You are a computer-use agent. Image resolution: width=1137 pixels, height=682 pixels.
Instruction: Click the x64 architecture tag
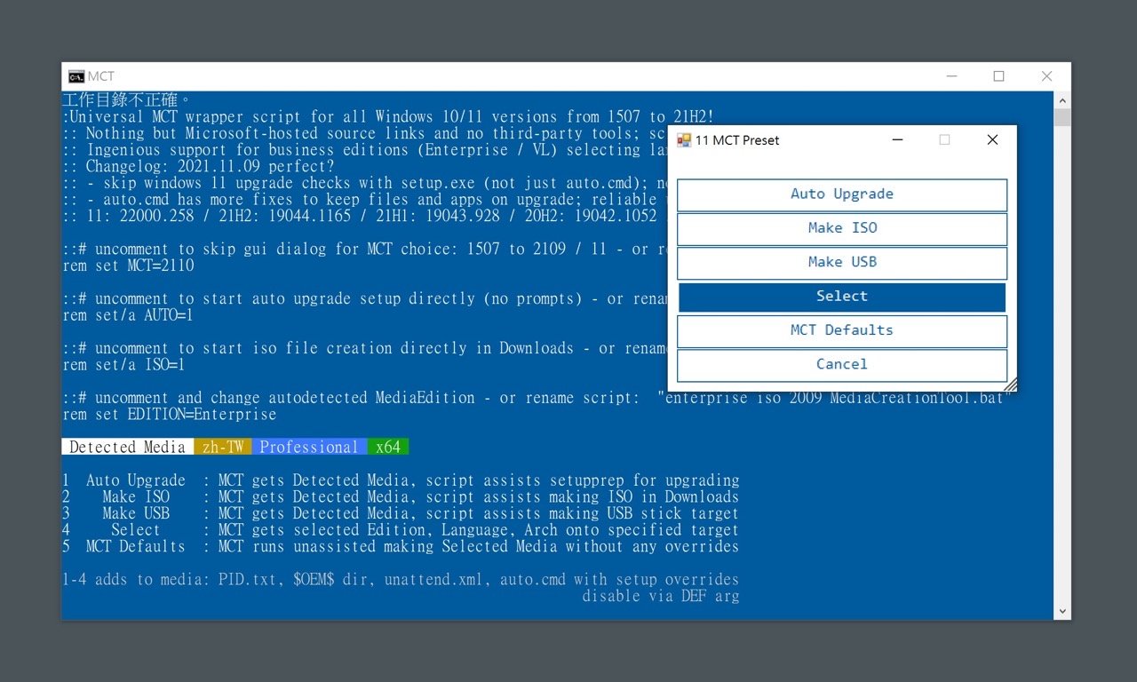click(x=388, y=447)
